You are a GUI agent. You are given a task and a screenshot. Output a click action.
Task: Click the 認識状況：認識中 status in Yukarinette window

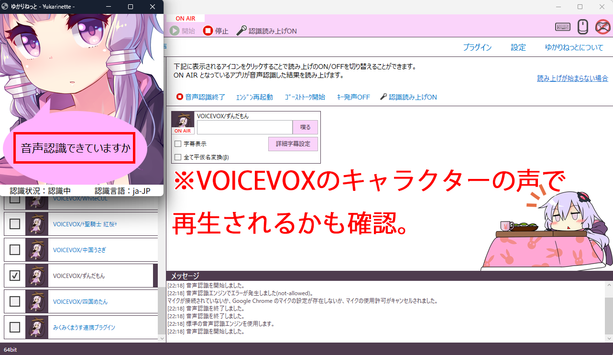[40, 190]
